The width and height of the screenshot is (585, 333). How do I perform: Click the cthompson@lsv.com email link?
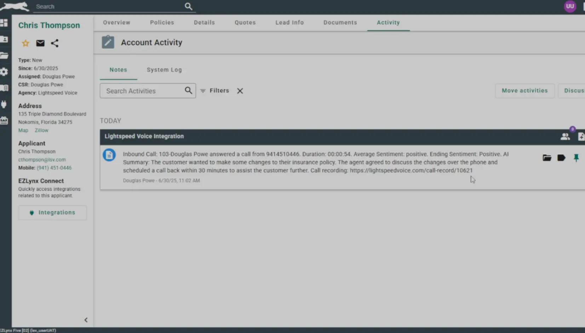click(x=42, y=160)
